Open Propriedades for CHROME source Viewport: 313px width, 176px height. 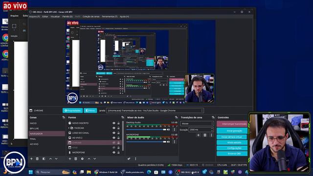pyautogui.click(x=73, y=110)
